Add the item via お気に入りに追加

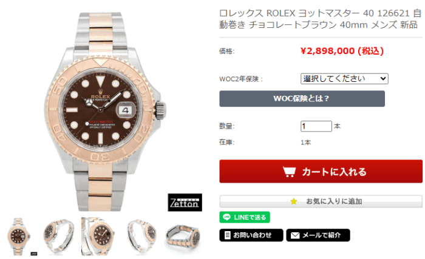(321, 201)
